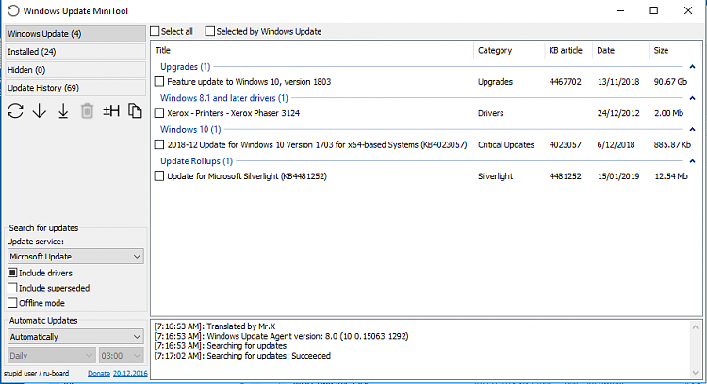Click the 20.12.2016 version link

click(130, 374)
